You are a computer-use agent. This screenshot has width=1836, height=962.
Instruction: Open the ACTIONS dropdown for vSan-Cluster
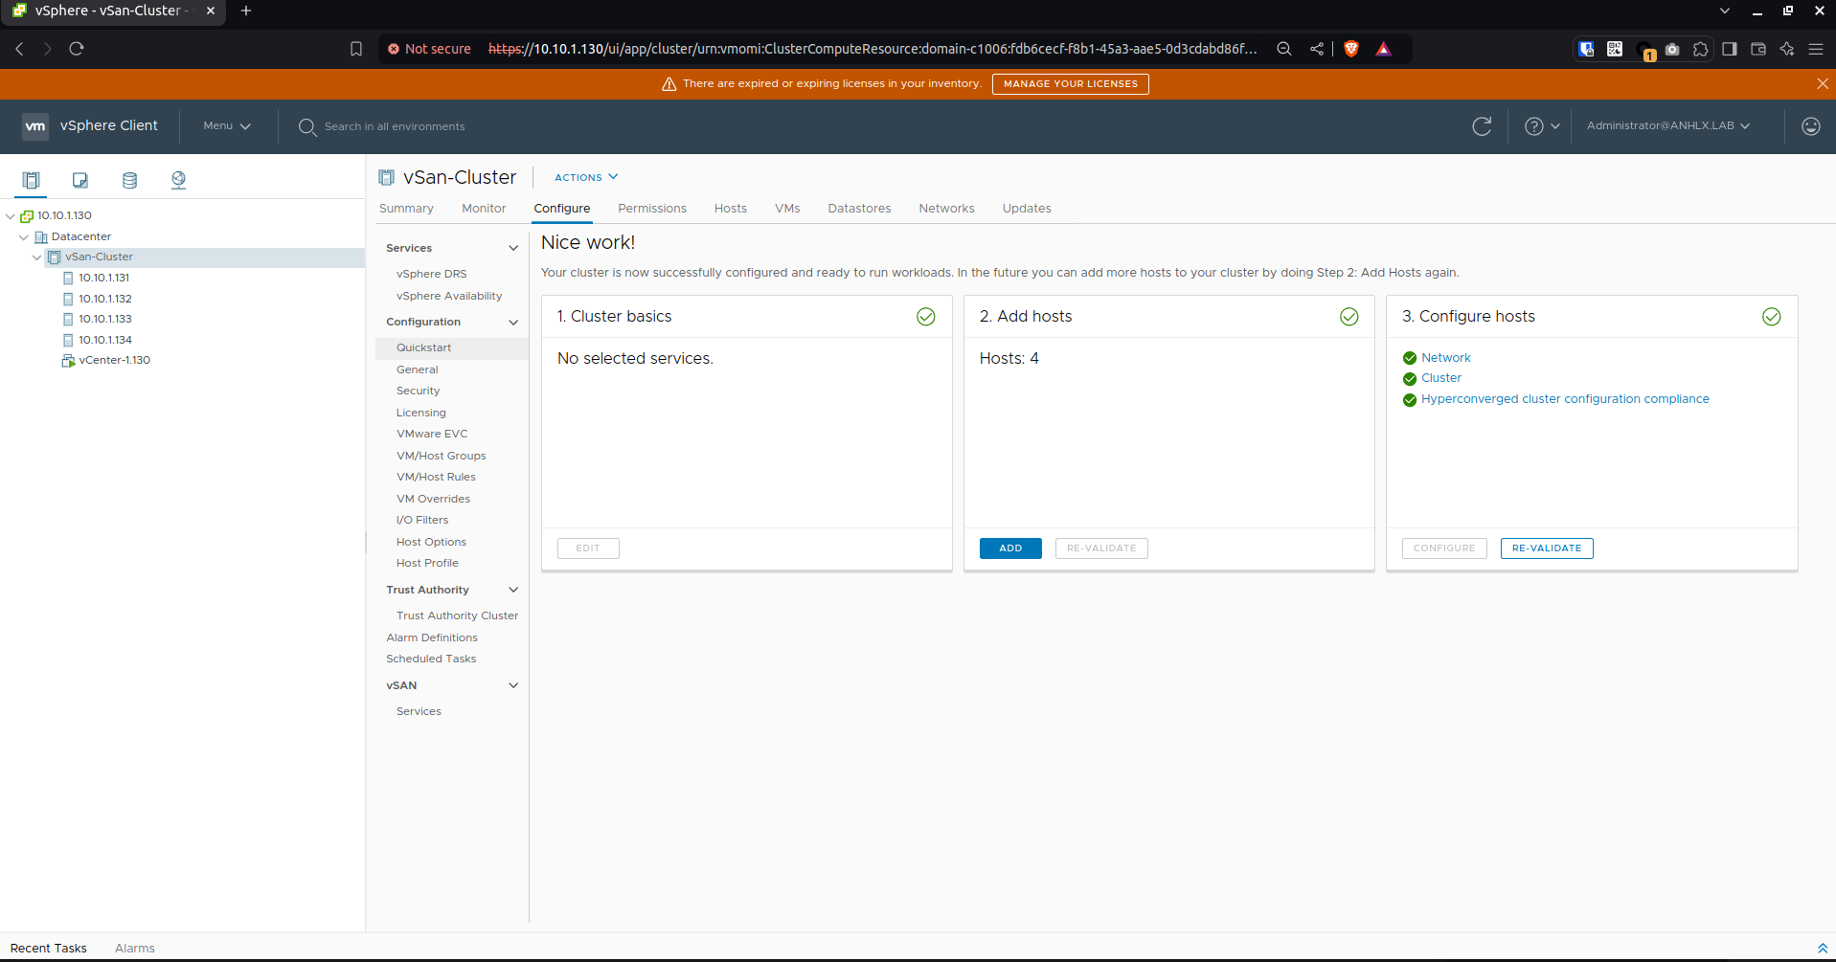(x=586, y=177)
